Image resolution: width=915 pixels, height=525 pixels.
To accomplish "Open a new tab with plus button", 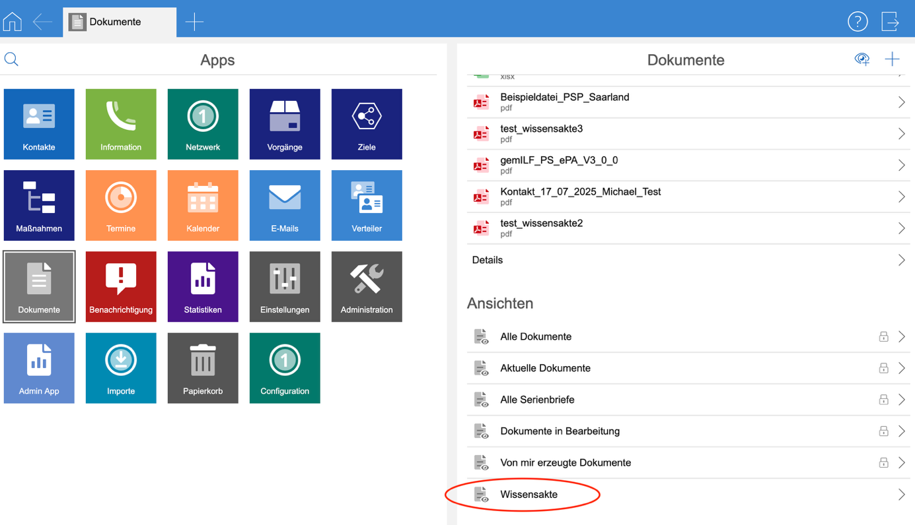I will tap(194, 22).
